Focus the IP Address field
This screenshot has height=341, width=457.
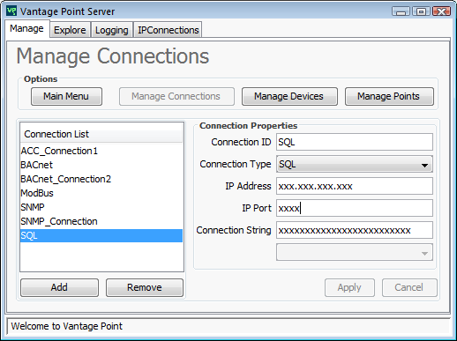click(355, 186)
